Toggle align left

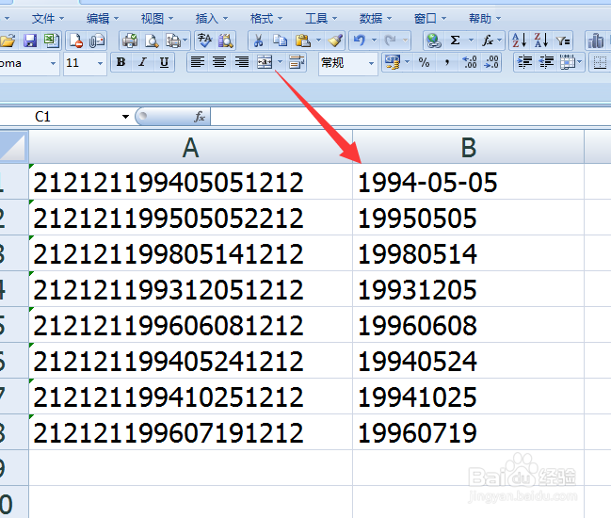(198, 62)
